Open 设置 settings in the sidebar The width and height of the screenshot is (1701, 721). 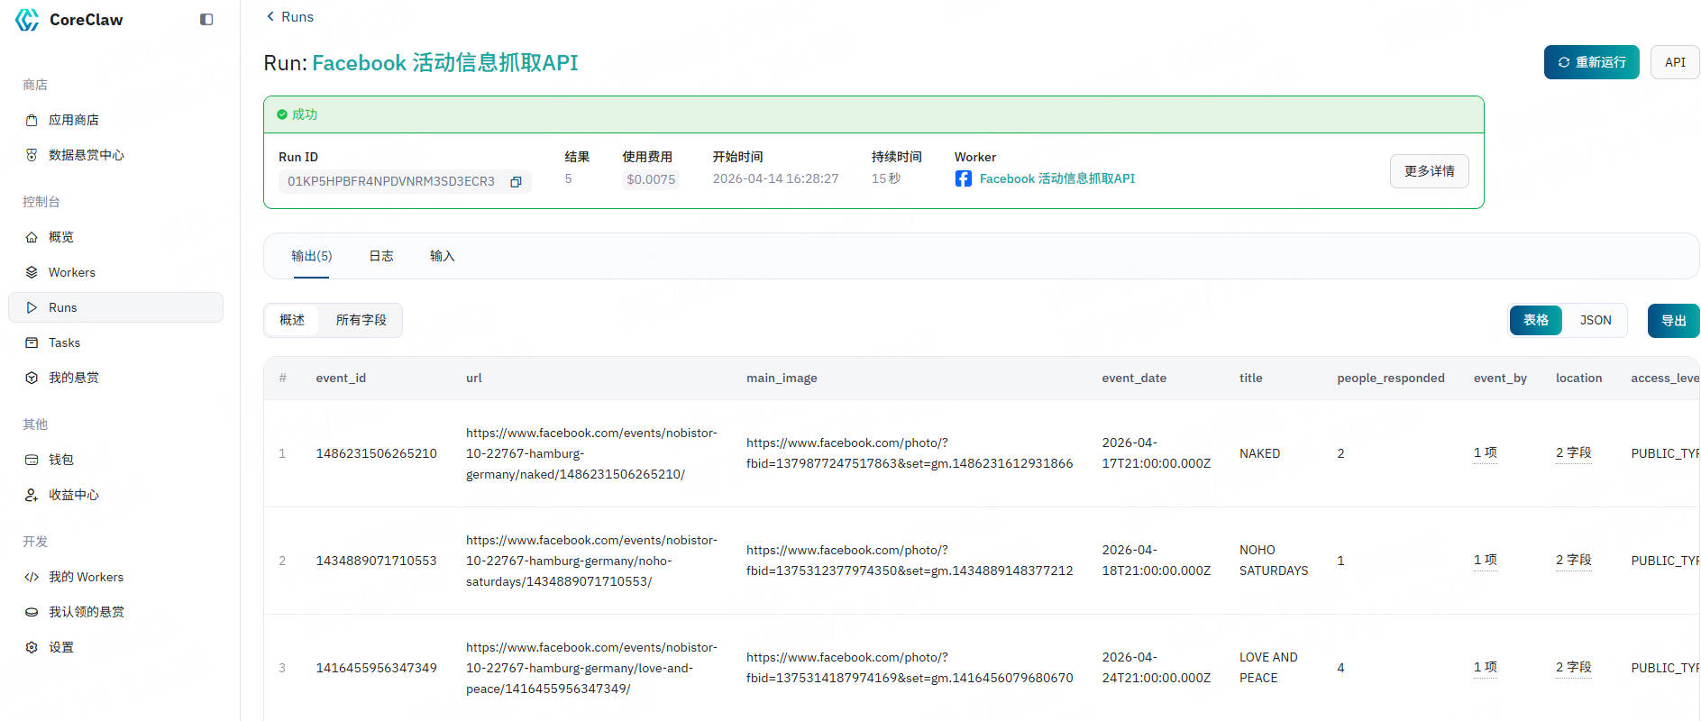(x=60, y=647)
